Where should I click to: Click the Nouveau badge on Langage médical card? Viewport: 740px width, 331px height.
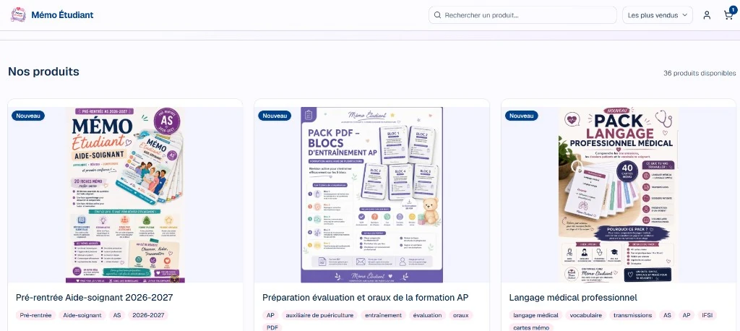(522, 116)
